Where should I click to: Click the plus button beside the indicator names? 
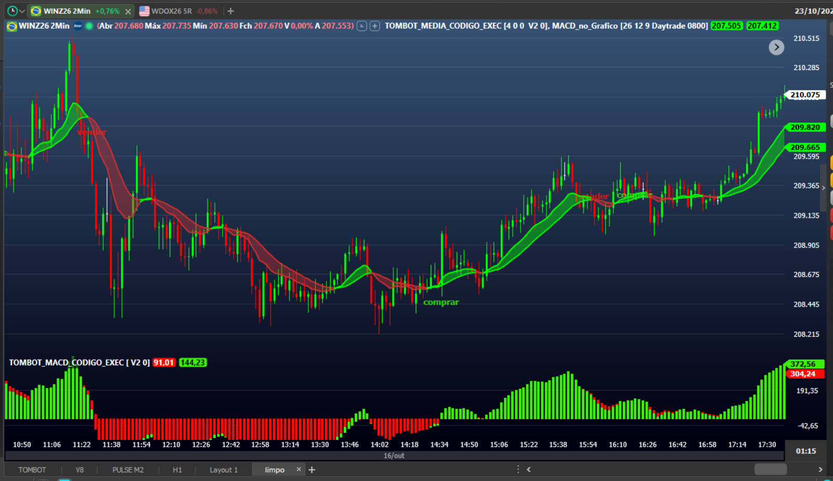(x=374, y=26)
